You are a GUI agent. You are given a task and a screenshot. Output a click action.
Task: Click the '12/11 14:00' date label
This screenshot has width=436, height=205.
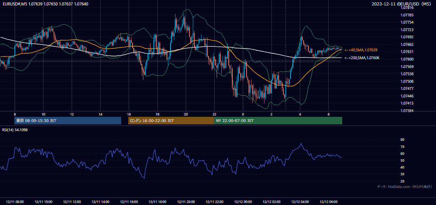tap(100, 202)
